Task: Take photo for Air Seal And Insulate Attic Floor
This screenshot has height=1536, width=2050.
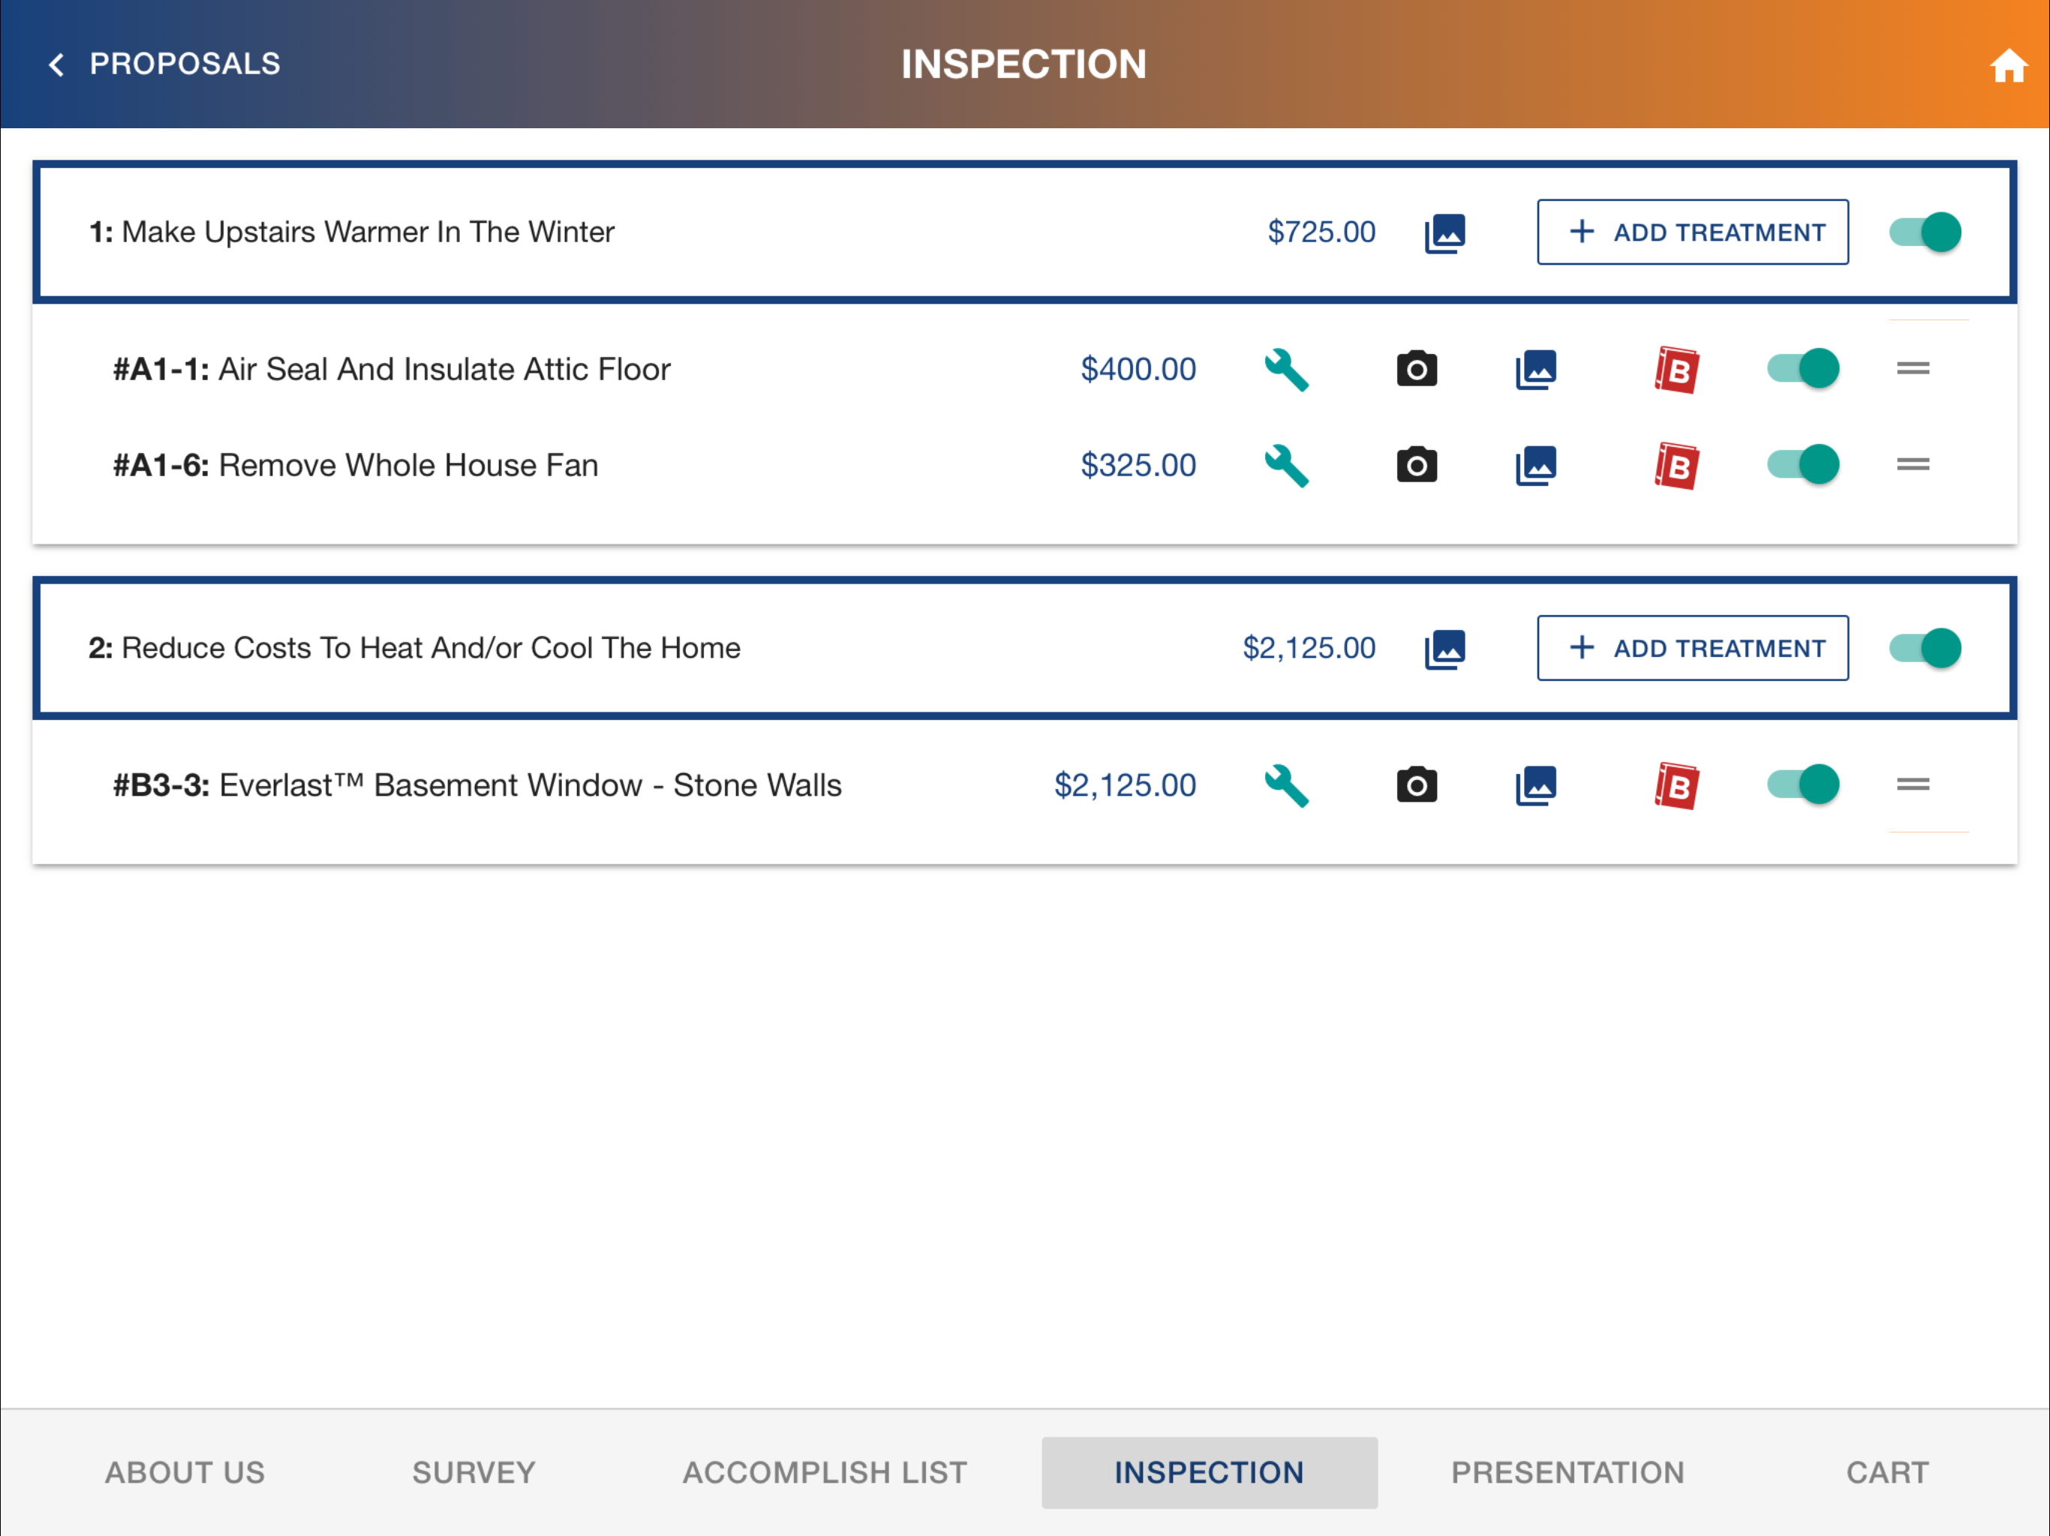Action: tap(1416, 369)
